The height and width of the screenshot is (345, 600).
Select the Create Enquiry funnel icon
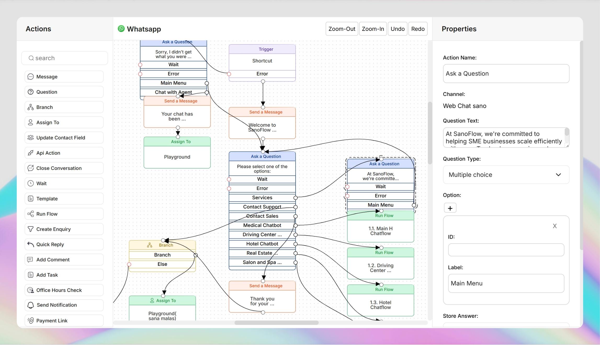[31, 229]
